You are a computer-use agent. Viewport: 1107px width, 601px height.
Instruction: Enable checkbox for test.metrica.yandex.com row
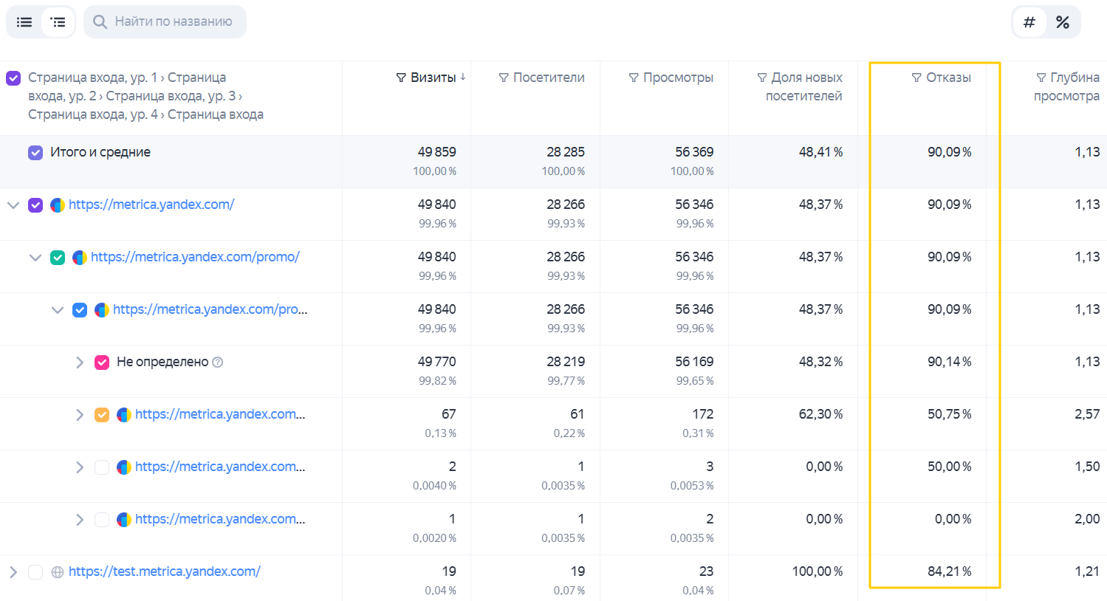[x=35, y=572]
